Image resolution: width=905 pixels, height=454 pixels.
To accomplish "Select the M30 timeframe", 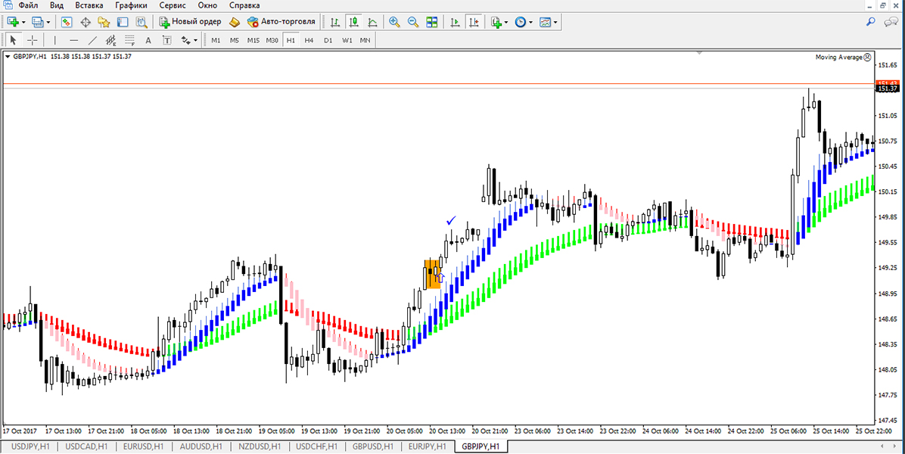I will click(272, 40).
